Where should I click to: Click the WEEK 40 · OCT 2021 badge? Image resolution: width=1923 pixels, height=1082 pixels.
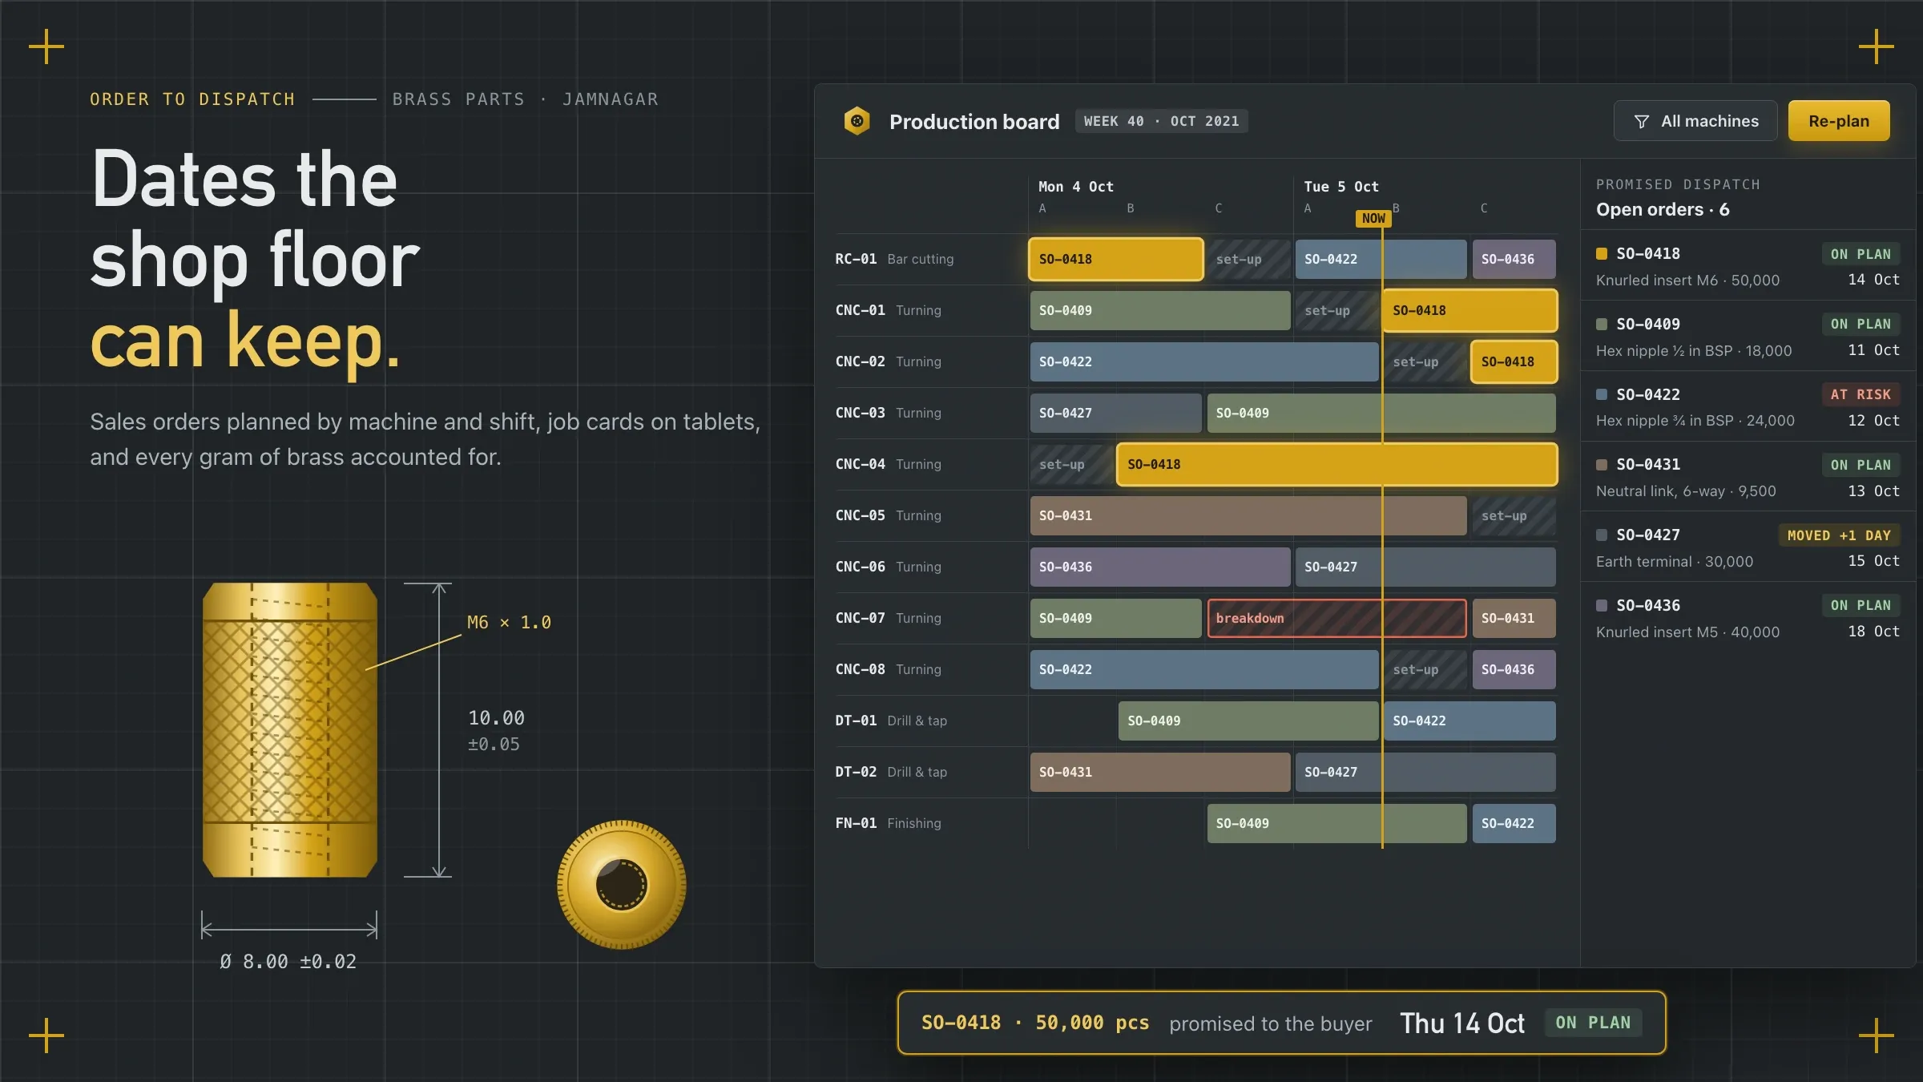[1161, 121]
